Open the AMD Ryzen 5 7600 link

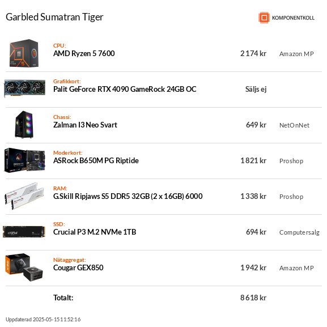tap(84, 54)
